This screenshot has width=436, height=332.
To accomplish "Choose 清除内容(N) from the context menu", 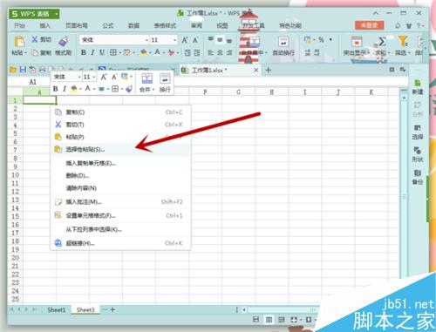I will [x=120, y=188].
